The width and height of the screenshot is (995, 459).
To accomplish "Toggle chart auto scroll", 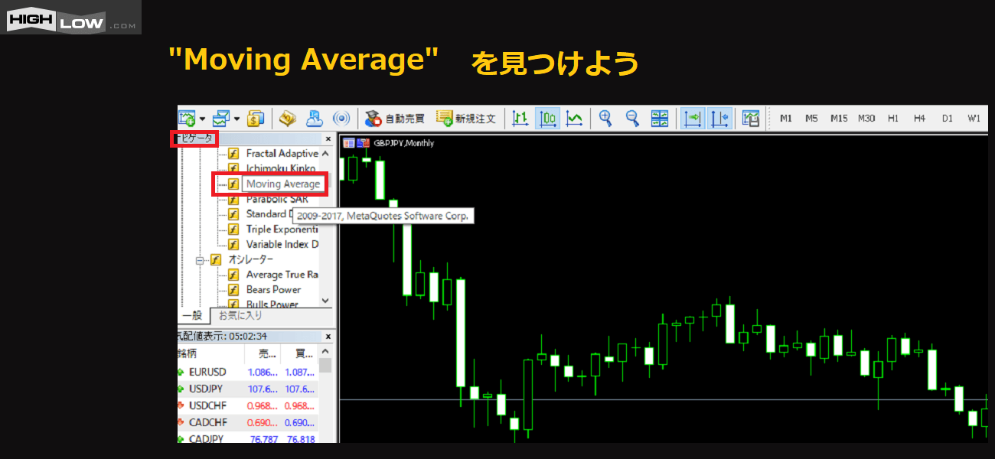I will pyautogui.click(x=693, y=119).
